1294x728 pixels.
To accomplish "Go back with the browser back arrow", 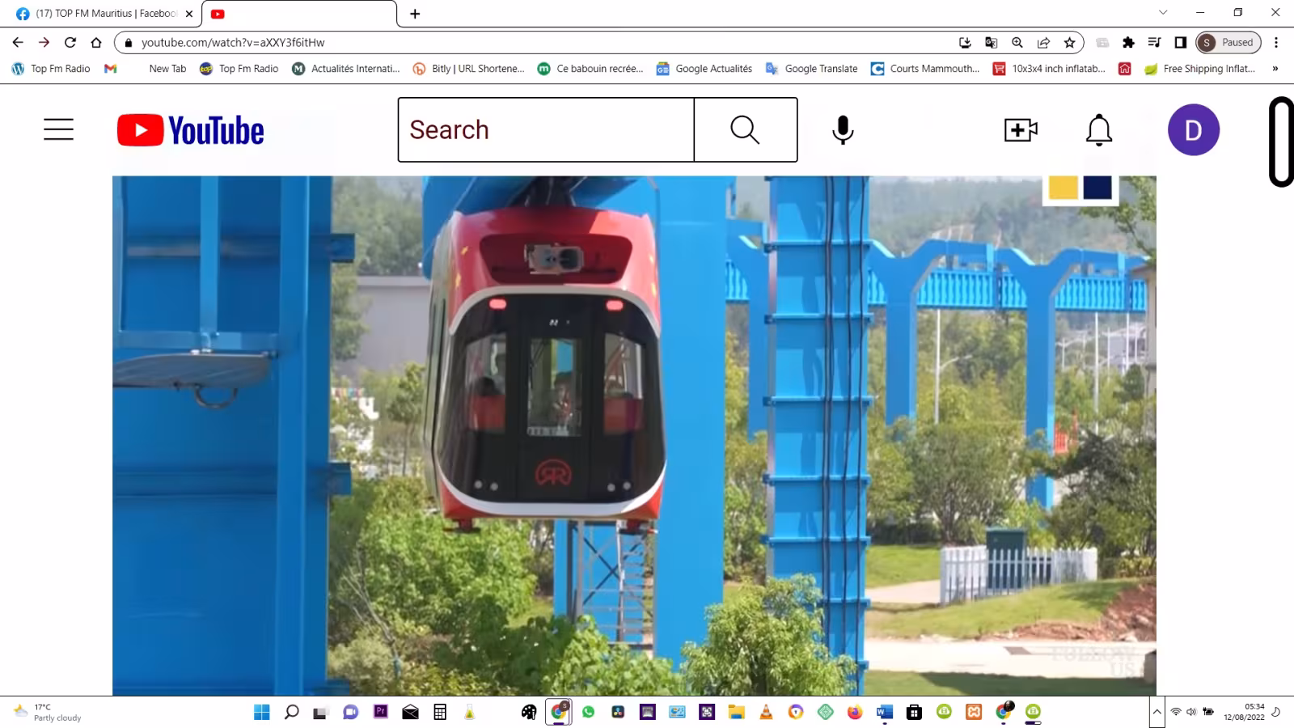I will (18, 42).
